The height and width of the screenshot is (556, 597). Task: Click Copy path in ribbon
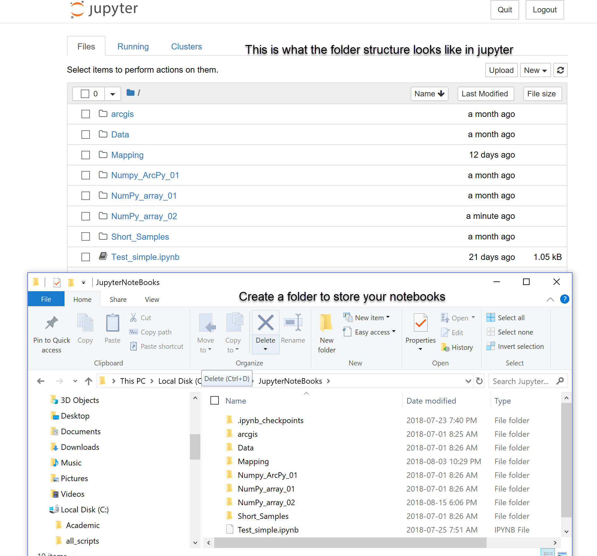coord(150,332)
